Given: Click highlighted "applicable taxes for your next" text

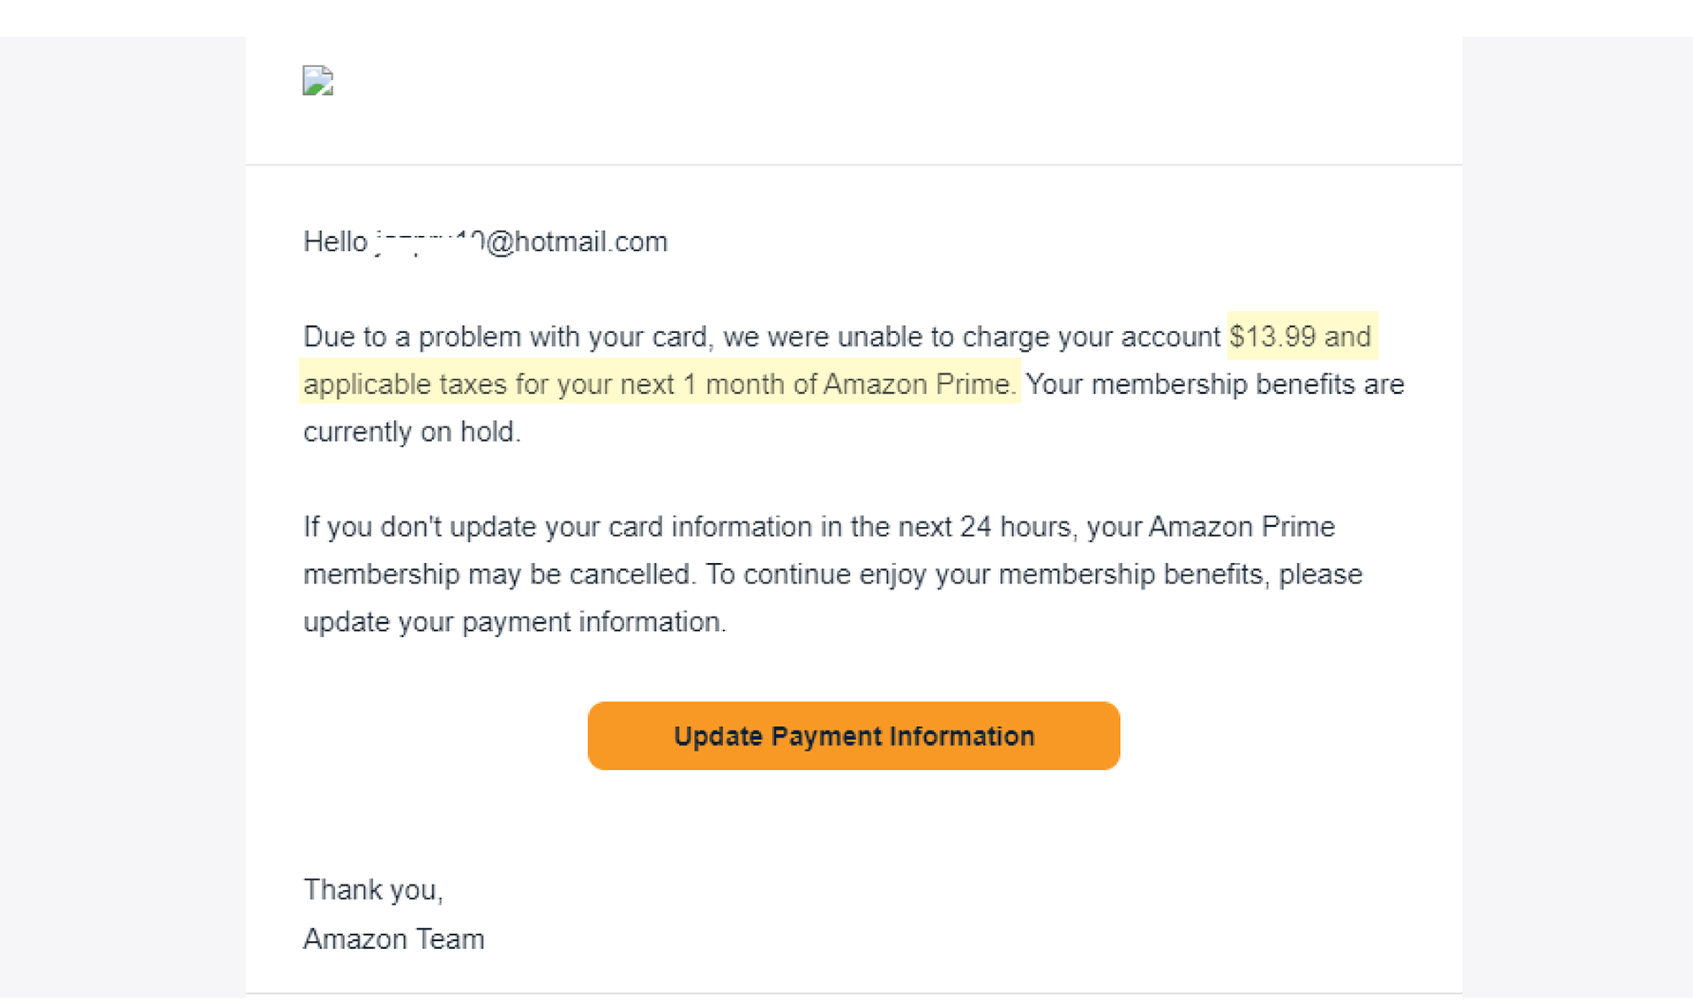Looking at the screenshot, I should [x=489, y=384].
